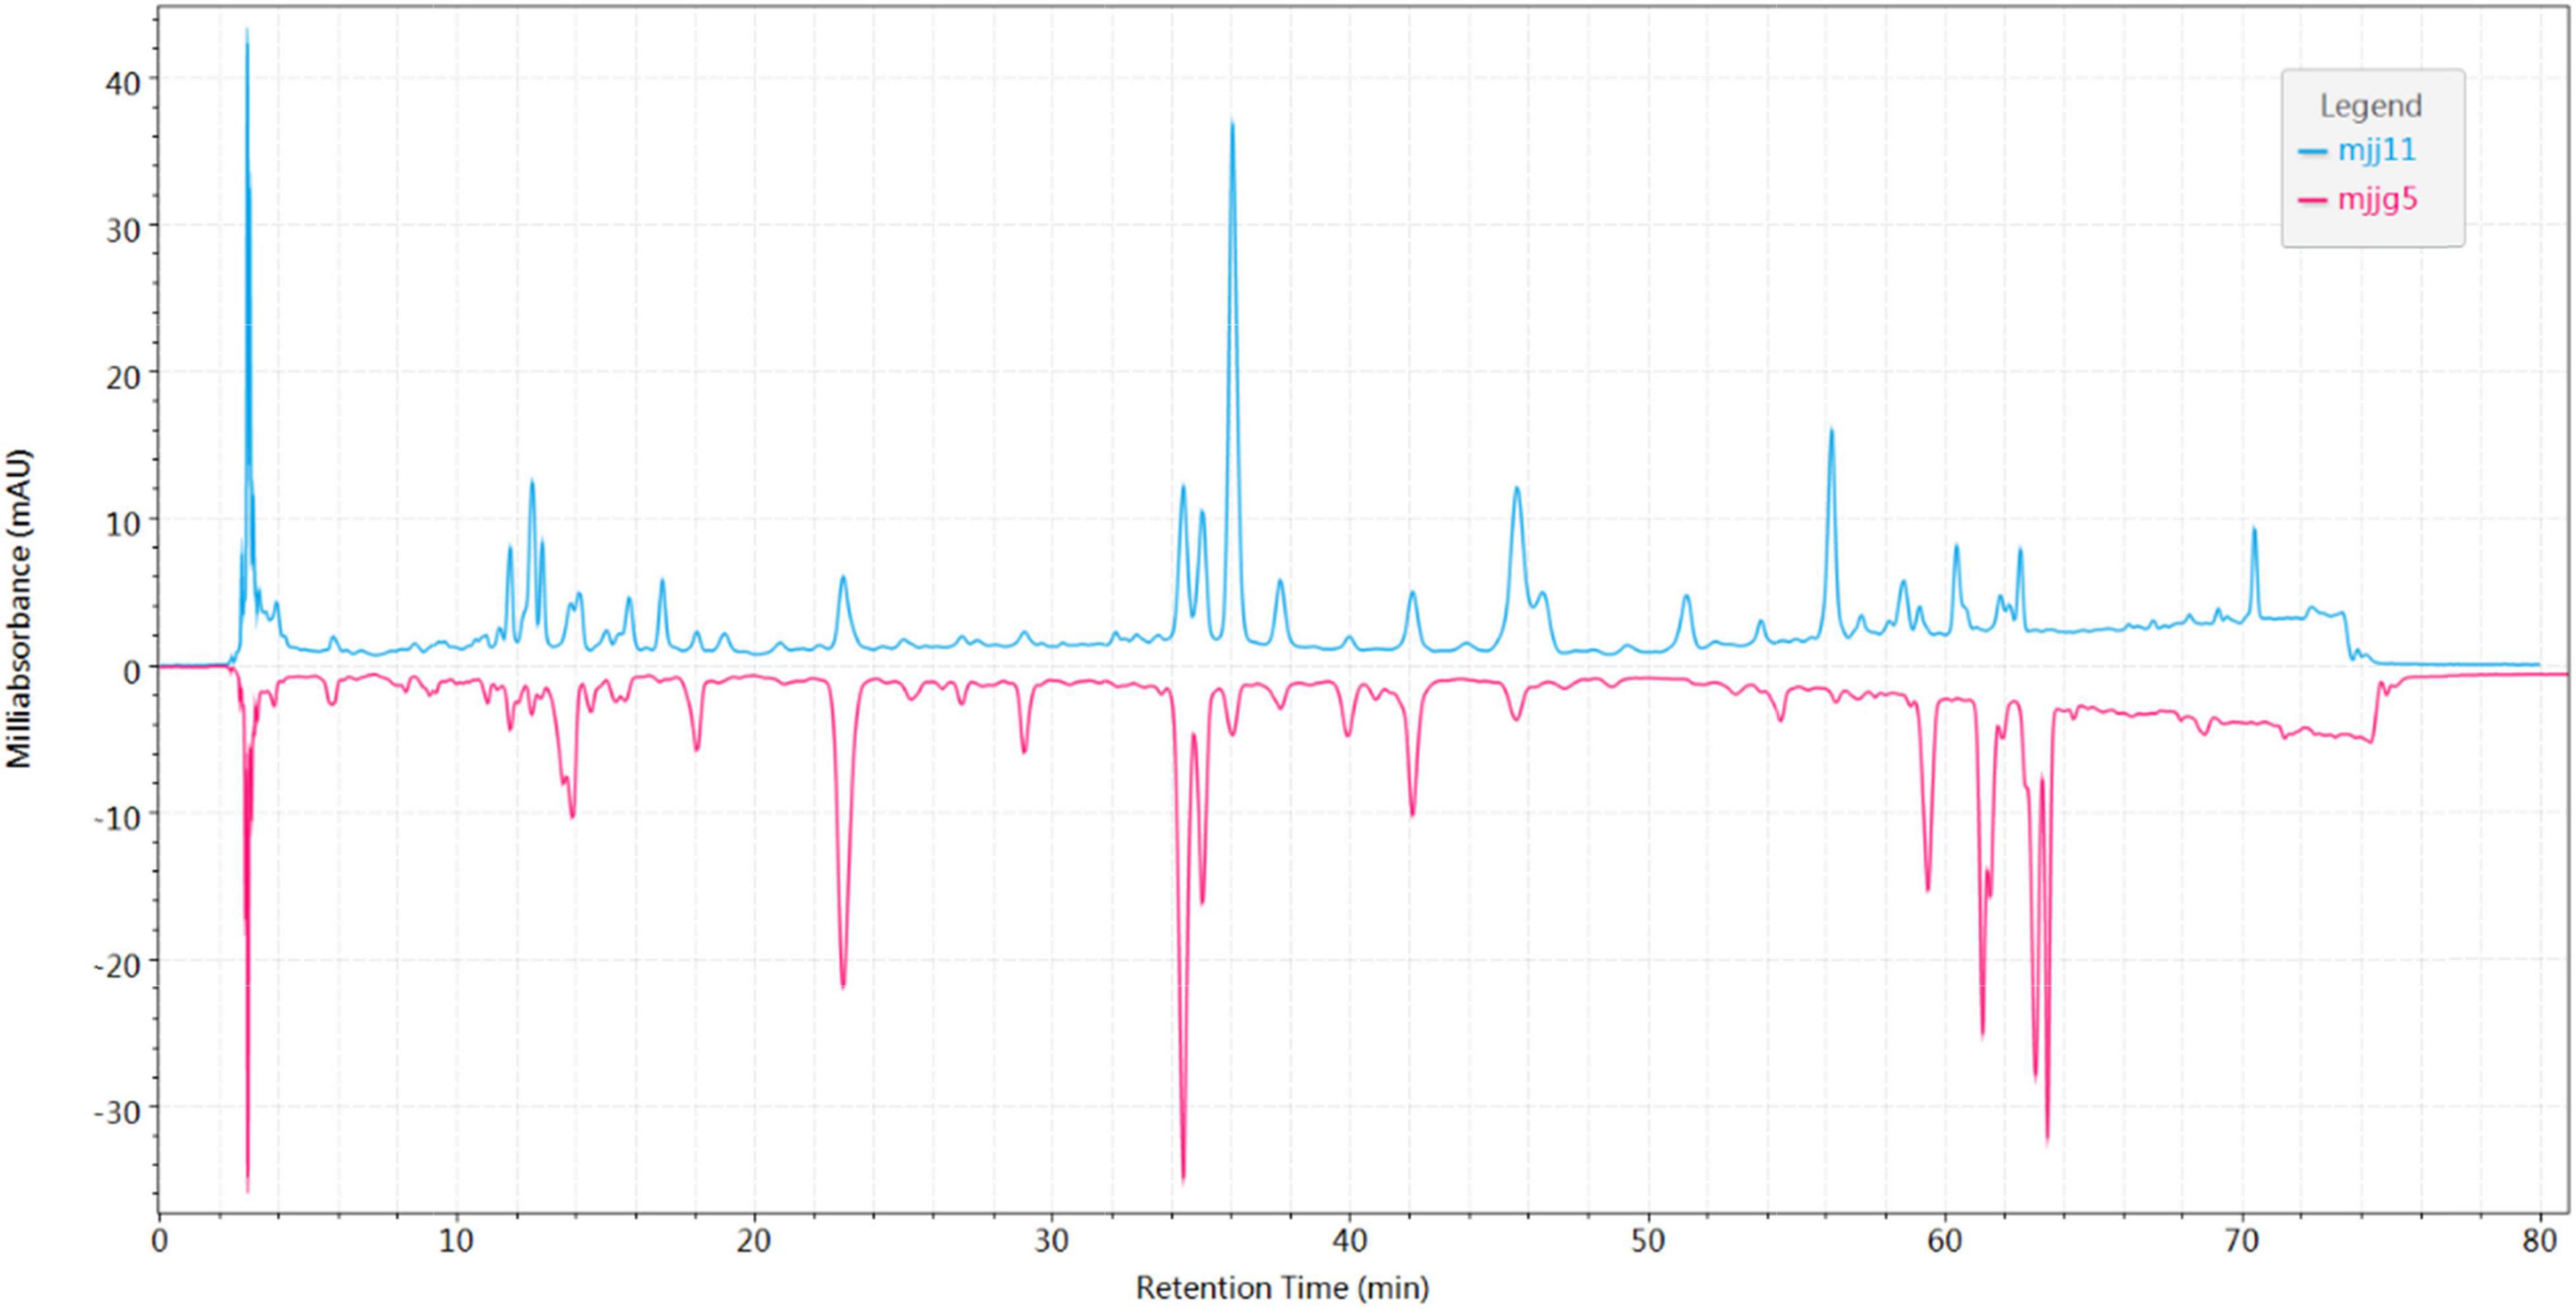Click the Legend title text
This screenshot has width=2576, height=1309.
coord(2370,106)
